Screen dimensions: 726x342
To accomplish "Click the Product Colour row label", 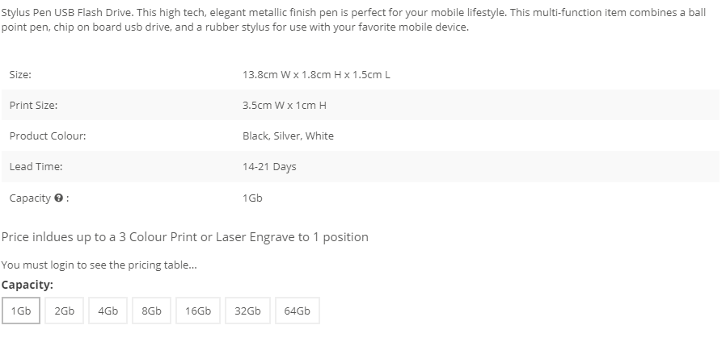I will [x=48, y=136].
